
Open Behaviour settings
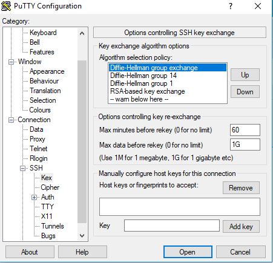[44, 81]
